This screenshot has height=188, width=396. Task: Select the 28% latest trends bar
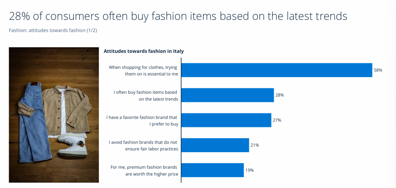tap(228, 95)
